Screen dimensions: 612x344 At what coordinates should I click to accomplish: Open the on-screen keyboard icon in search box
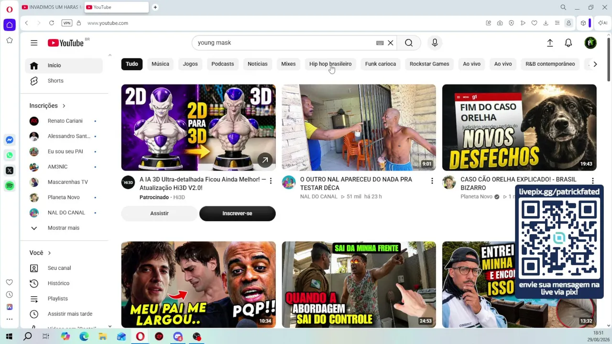click(x=380, y=43)
